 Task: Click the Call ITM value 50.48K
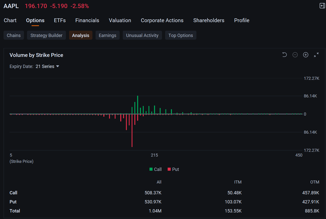click(x=234, y=193)
